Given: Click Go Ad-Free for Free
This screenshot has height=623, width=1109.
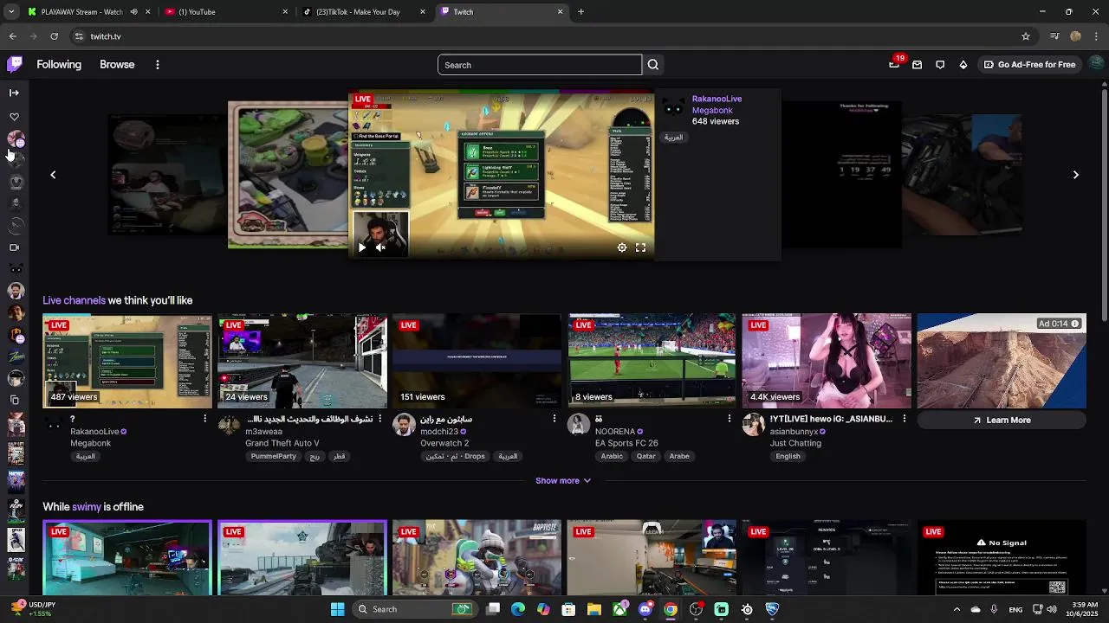Looking at the screenshot, I should pyautogui.click(x=1029, y=65).
